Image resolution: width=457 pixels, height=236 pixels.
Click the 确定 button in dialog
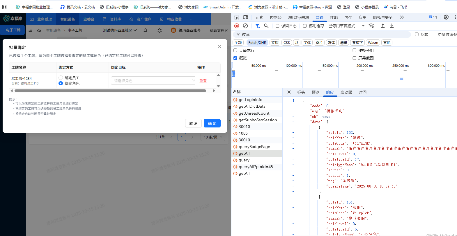pyautogui.click(x=212, y=123)
